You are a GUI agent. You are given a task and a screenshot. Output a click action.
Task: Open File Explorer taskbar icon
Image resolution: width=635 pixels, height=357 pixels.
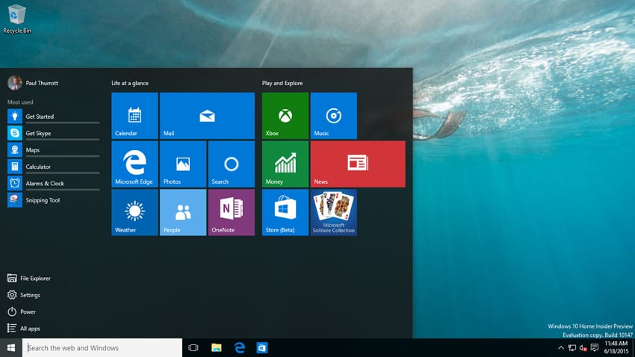[216, 348]
